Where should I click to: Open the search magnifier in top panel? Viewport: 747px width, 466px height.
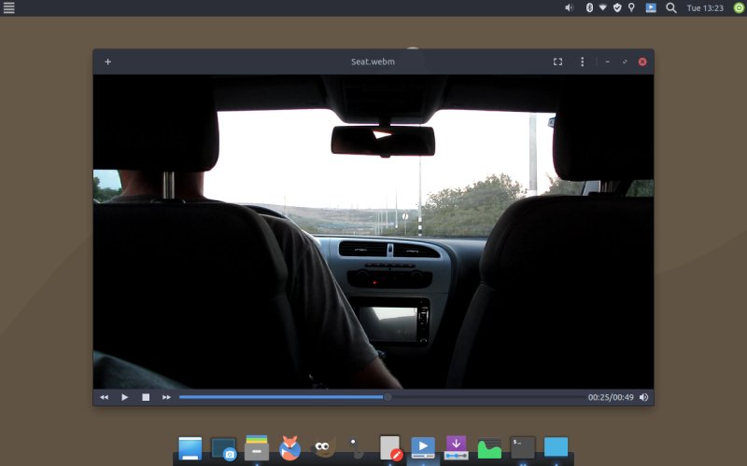671,7
